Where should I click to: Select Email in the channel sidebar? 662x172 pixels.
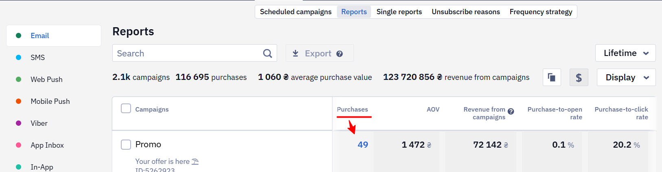click(x=54, y=36)
